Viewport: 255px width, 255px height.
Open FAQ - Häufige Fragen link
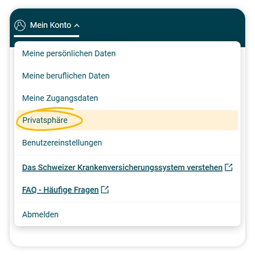coord(60,190)
